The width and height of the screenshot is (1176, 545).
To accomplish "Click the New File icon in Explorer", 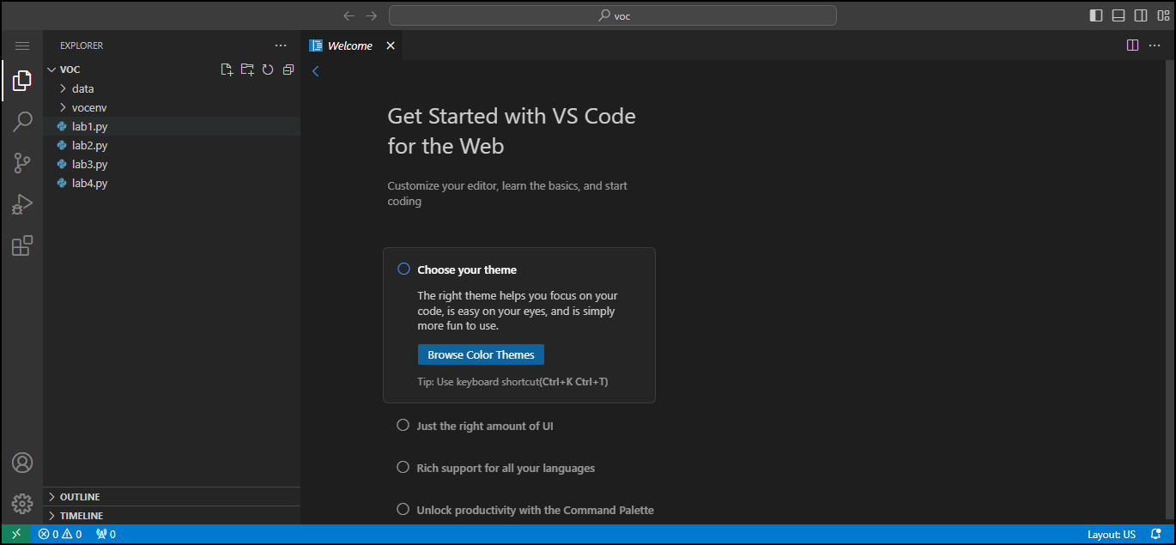I will pyautogui.click(x=227, y=70).
